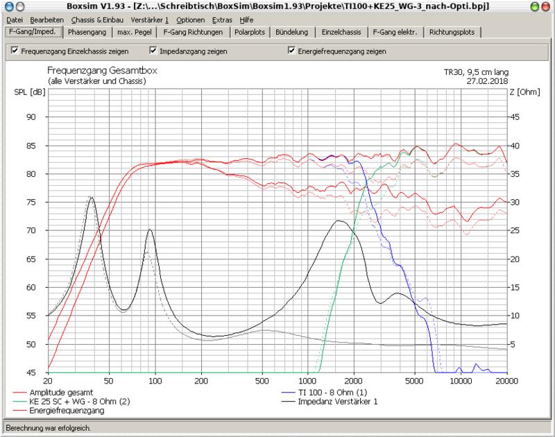555x437 pixels.
Task: Open the Richtungsplots tab
Action: pyautogui.click(x=452, y=33)
